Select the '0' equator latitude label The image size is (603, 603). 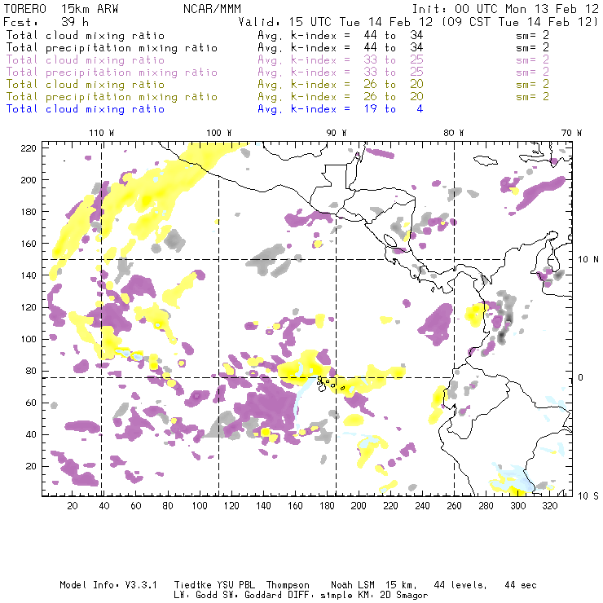click(x=581, y=377)
